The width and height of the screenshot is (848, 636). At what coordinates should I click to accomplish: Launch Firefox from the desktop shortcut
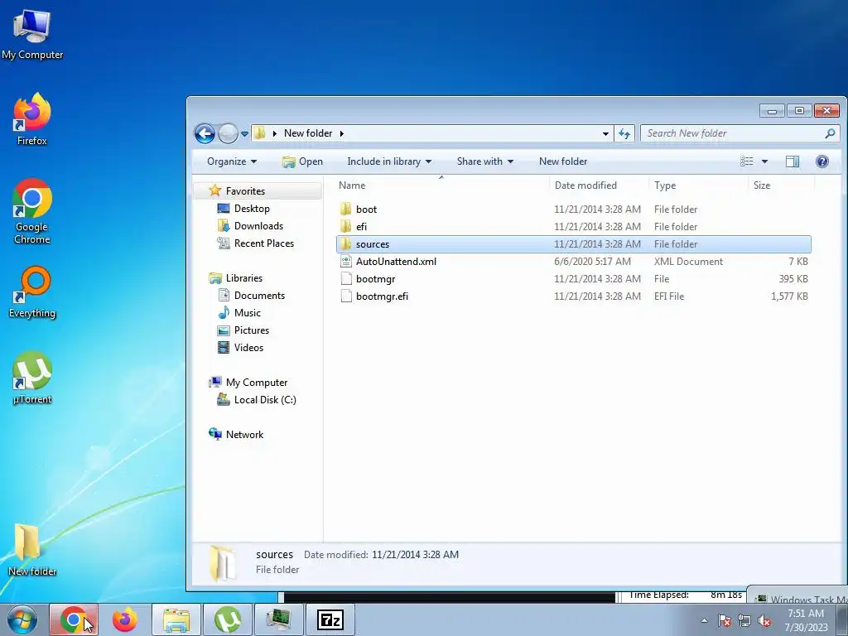[x=32, y=119]
